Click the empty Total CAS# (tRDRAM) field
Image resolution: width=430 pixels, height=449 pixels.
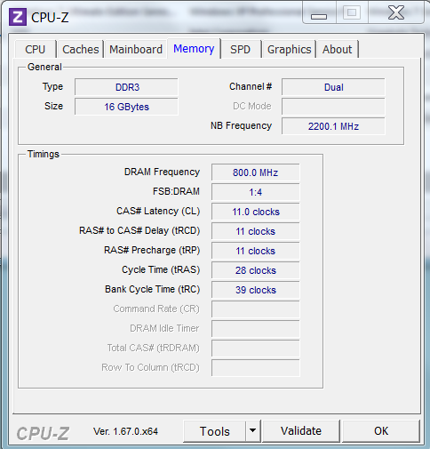pyautogui.click(x=256, y=349)
